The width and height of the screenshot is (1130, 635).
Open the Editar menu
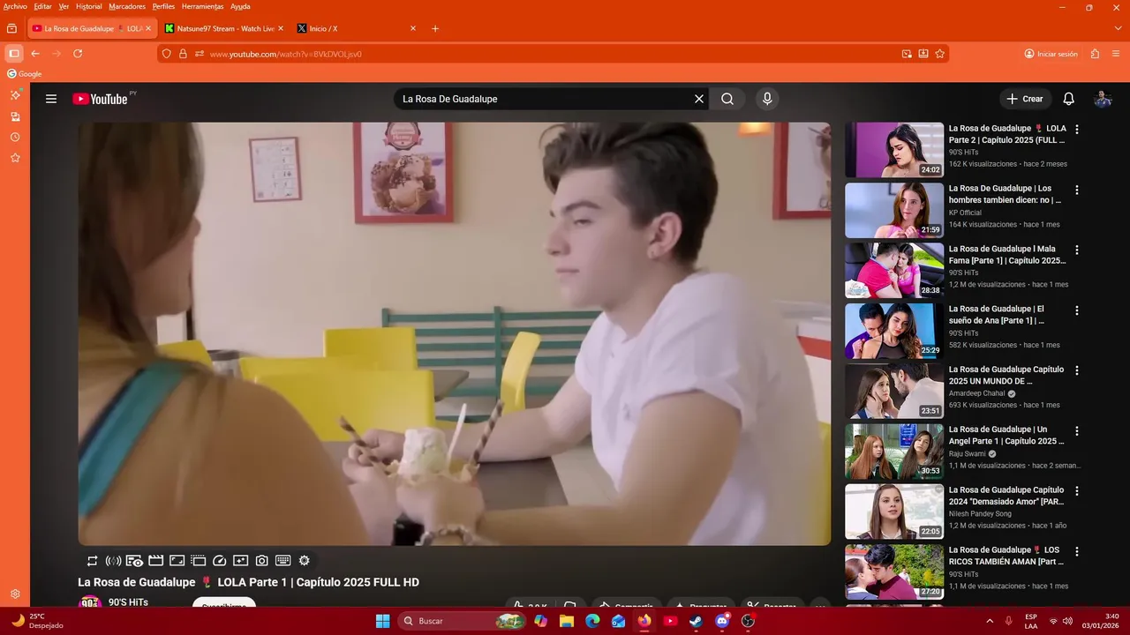pos(42,6)
